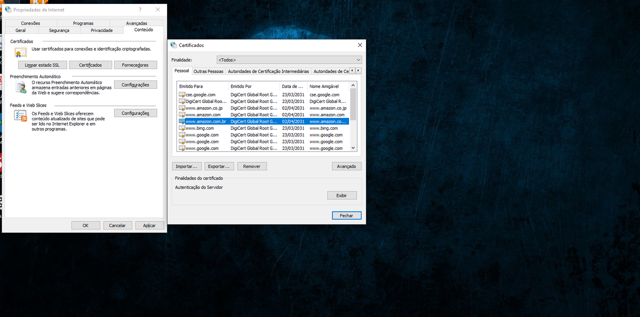Sort by the Data de... column header

click(293, 86)
